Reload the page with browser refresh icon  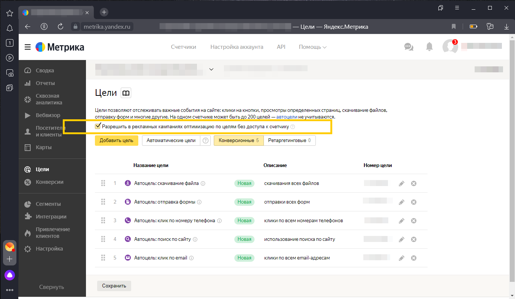coord(61,26)
